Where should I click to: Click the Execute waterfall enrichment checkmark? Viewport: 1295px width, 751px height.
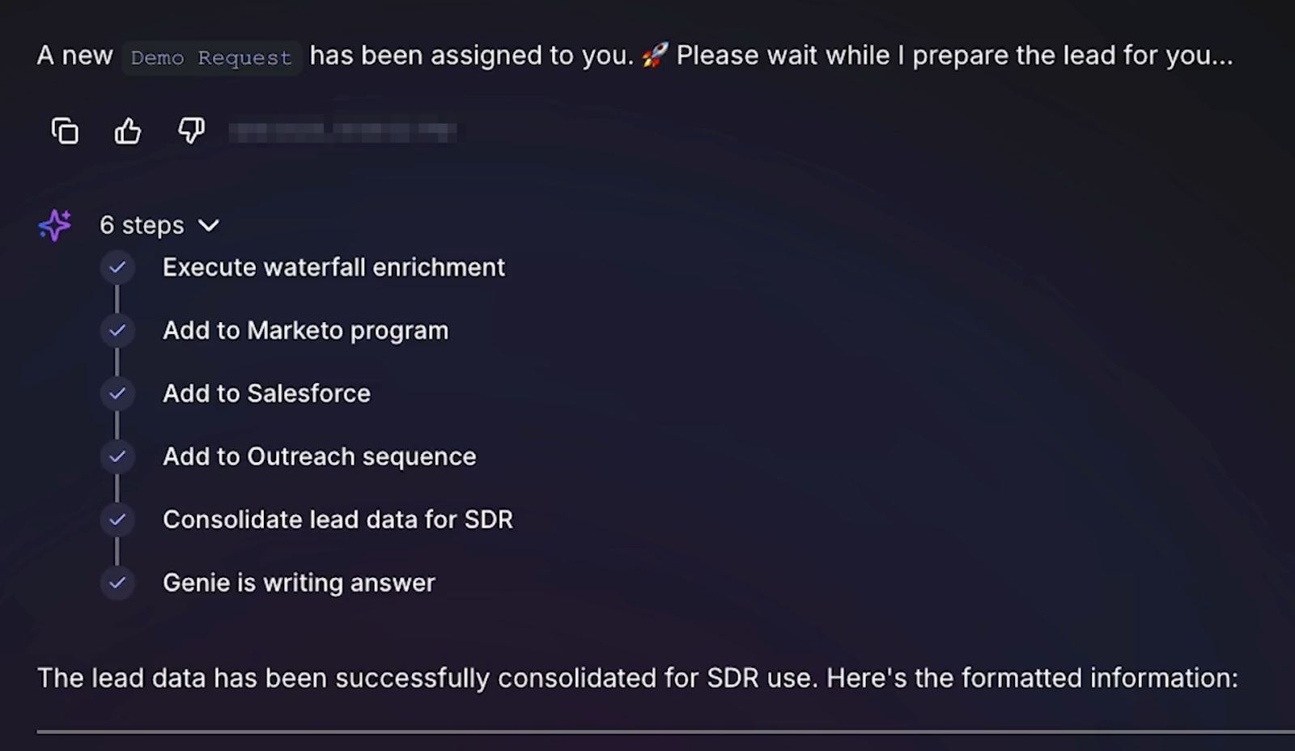tap(117, 267)
